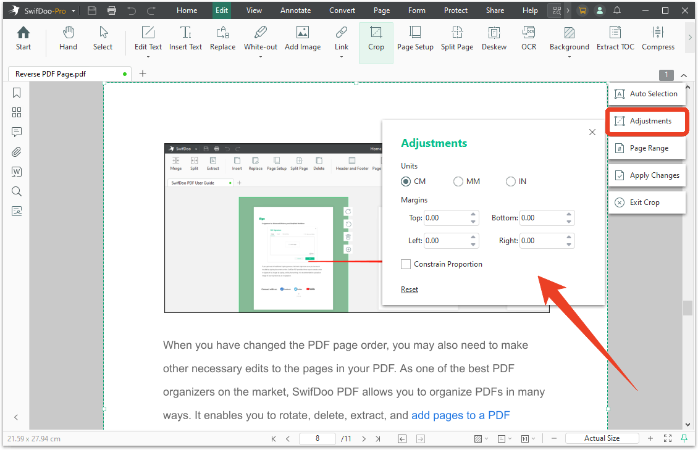
Task: Open the notifications bell
Action: [x=617, y=10]
